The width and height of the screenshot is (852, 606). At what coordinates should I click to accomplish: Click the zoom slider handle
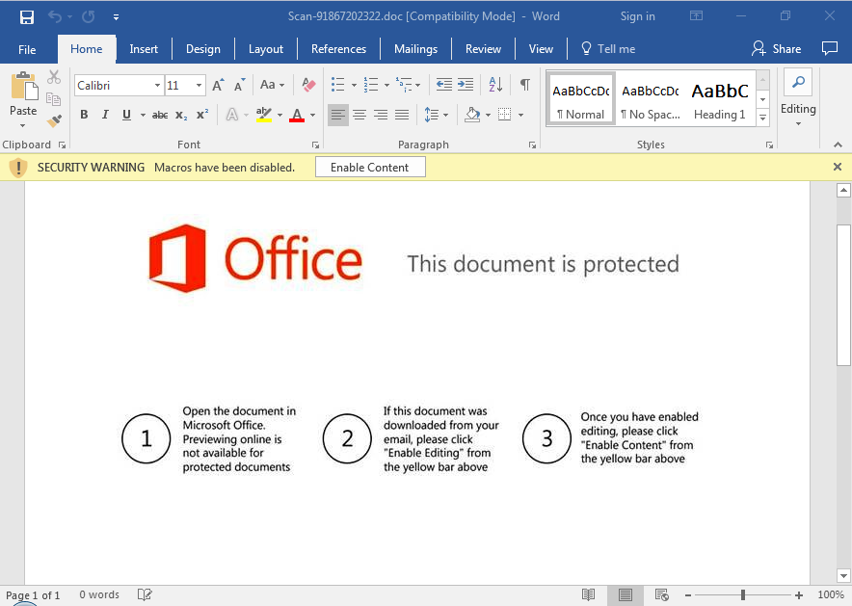[742, 594]
